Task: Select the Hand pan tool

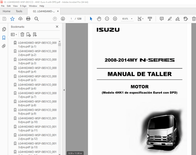Action: pyautogui.click(x=99, y=19)
